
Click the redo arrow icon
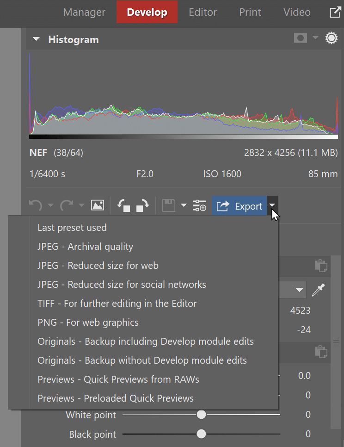[67, 205]
